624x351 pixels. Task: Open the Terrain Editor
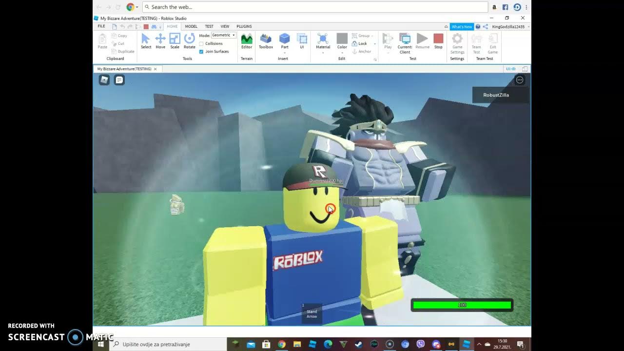(247, 41)
